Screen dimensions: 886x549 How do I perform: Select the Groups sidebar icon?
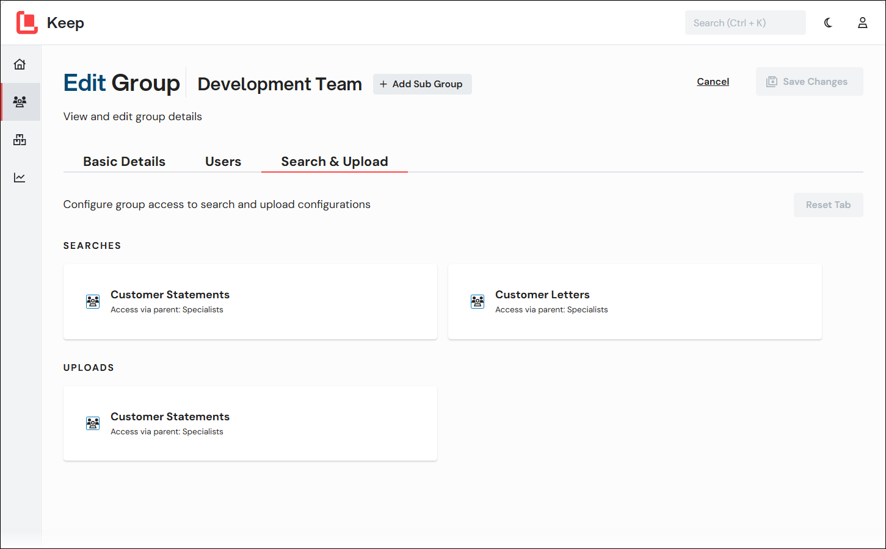20,102
